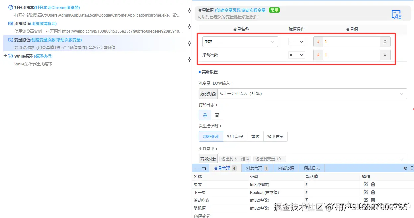The image size is (414, 218).
Task: Click the 页数 value input field
Action: 351,42
